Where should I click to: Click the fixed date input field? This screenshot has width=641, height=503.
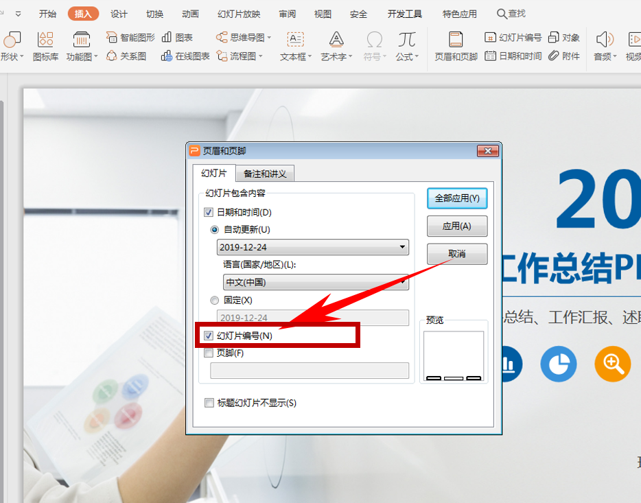[313, 318]
